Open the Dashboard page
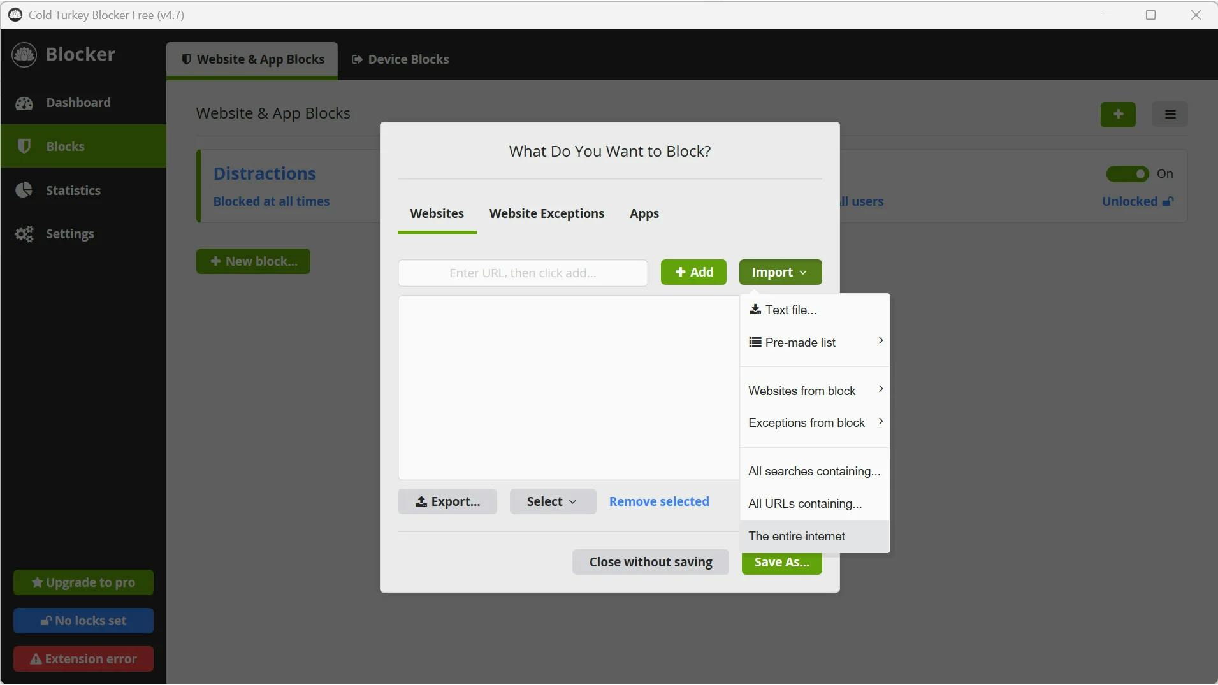 coord(83,103)
